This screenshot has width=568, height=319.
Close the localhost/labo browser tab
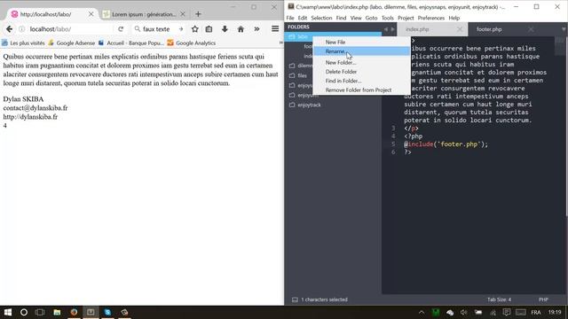point(91,14)
